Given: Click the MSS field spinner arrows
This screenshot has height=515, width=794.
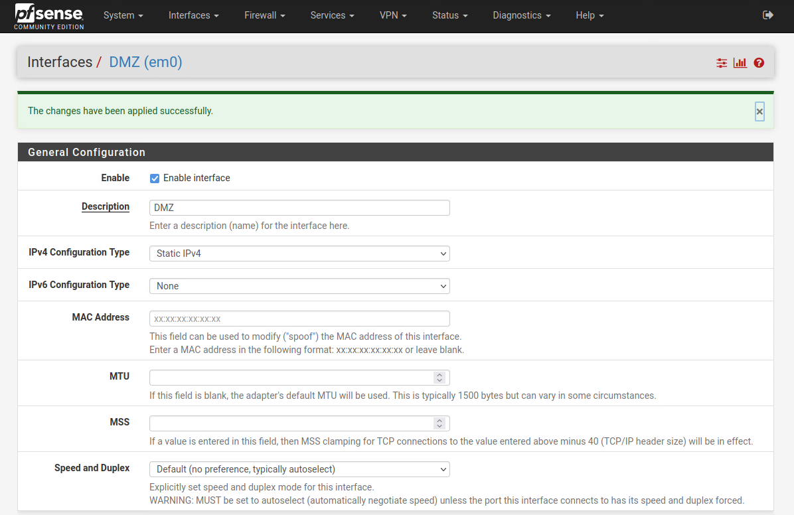Looking at the screenshot, I should point(439,423).
